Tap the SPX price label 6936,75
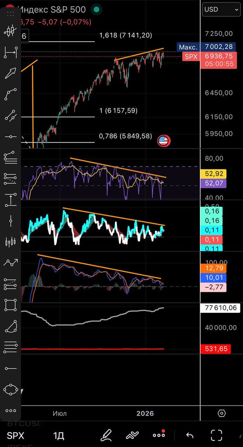The image size is (243, 447). [x=218, y=56]
